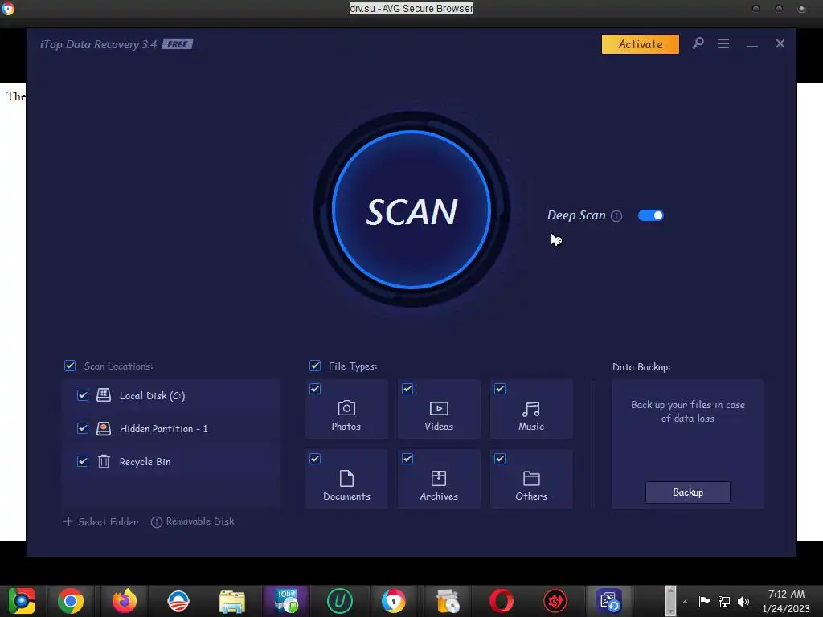Click the Music note icon
The image size is (823, 617).
(530, 409)
